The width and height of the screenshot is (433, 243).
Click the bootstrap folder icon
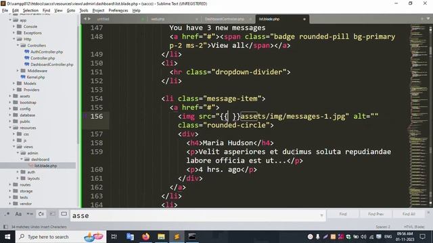point(16,102)
